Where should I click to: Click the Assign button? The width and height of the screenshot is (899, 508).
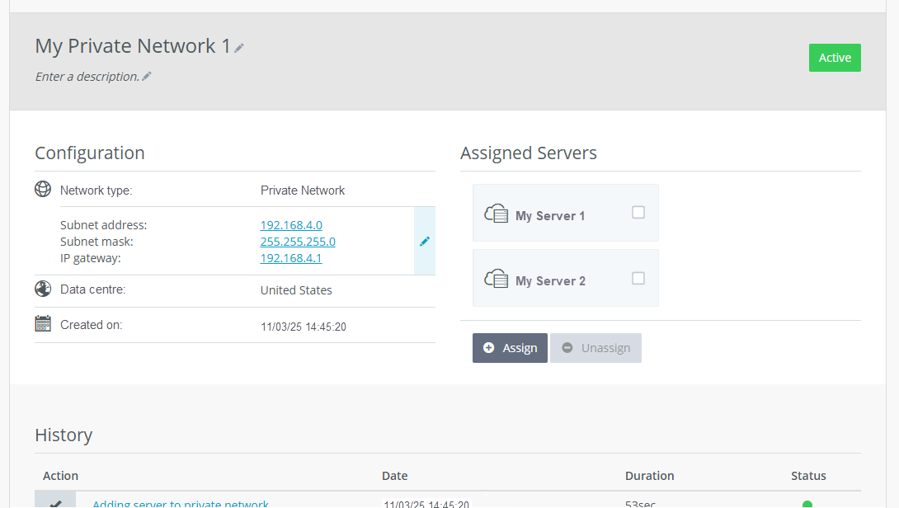[x=510, y=348]
